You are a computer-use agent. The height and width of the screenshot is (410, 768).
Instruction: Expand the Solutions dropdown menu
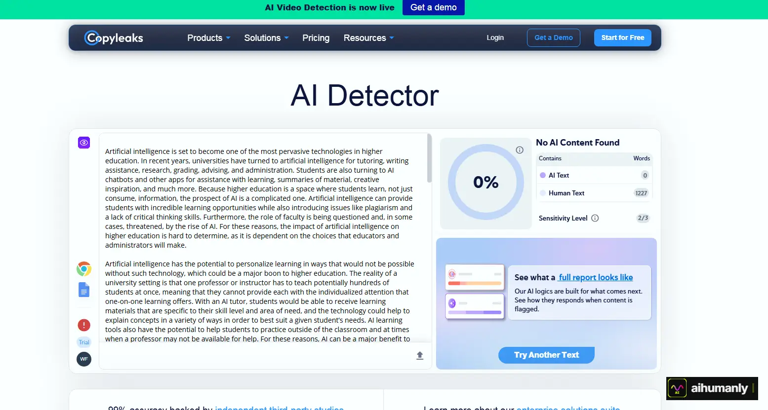(x=266, y=38)
